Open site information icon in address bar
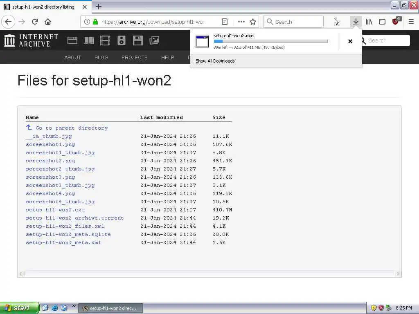This screenshot has height=314, width=419. (x=87, y=22)
